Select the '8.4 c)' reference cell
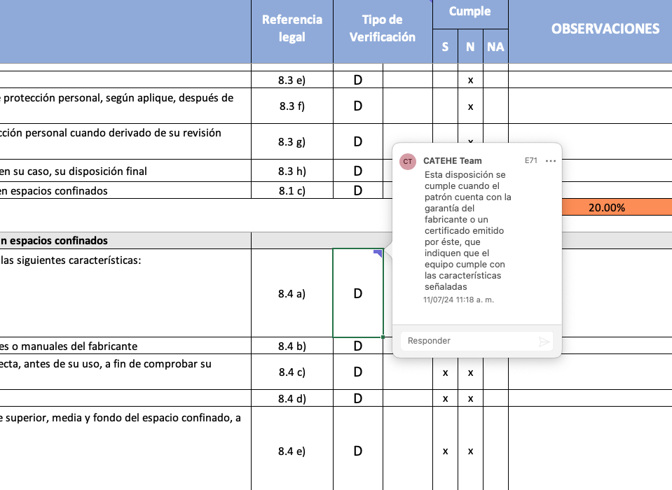Image resolution: width=672 pixels, height=490 pixels. coord(292,372)
